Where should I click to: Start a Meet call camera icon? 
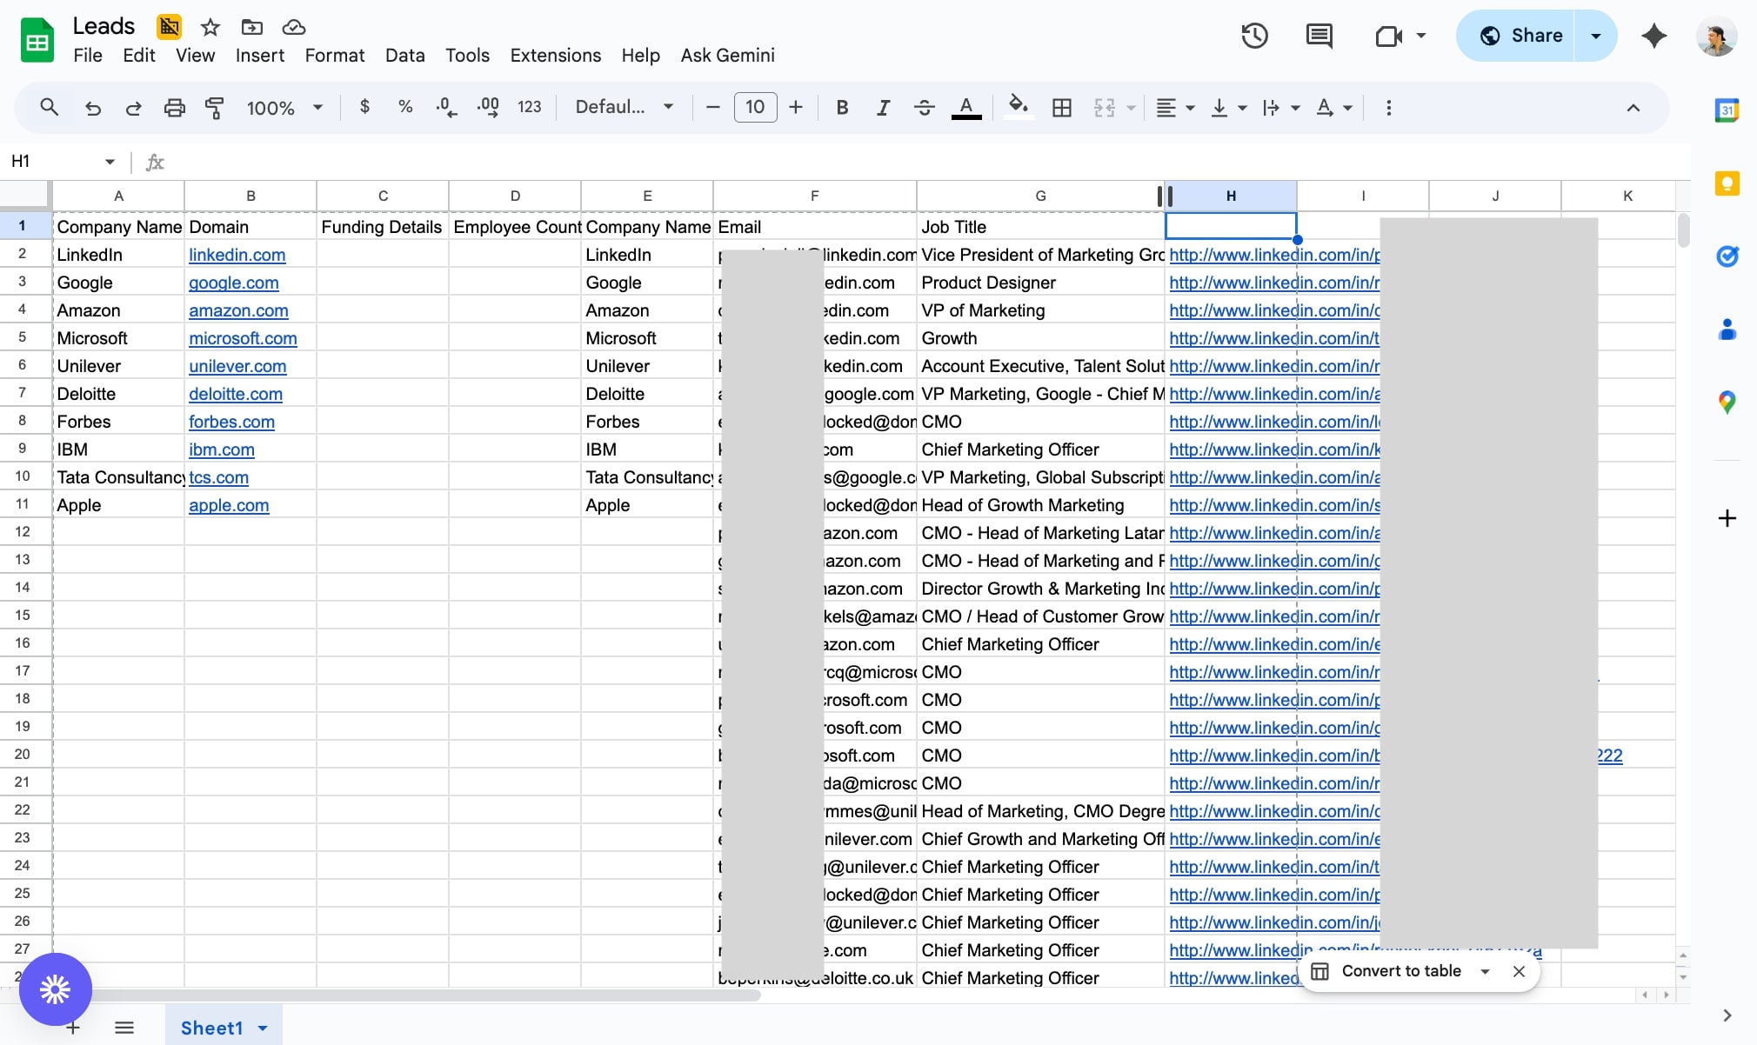coord(1389,36)
